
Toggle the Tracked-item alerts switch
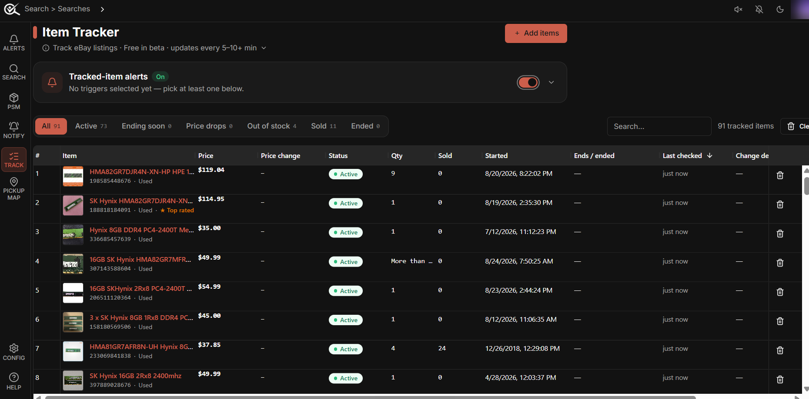(528, 82)
